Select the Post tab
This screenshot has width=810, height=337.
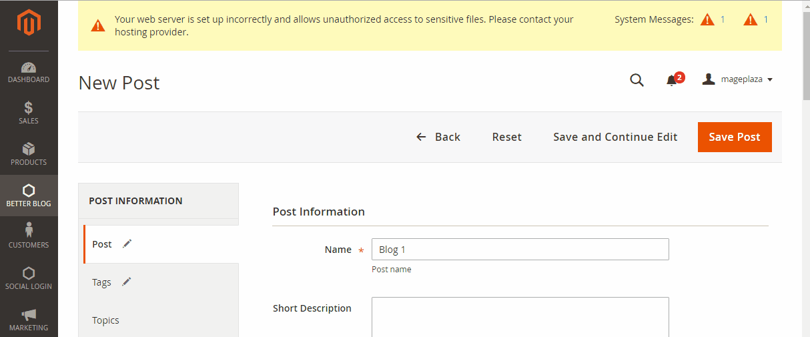tap(161, 244)
